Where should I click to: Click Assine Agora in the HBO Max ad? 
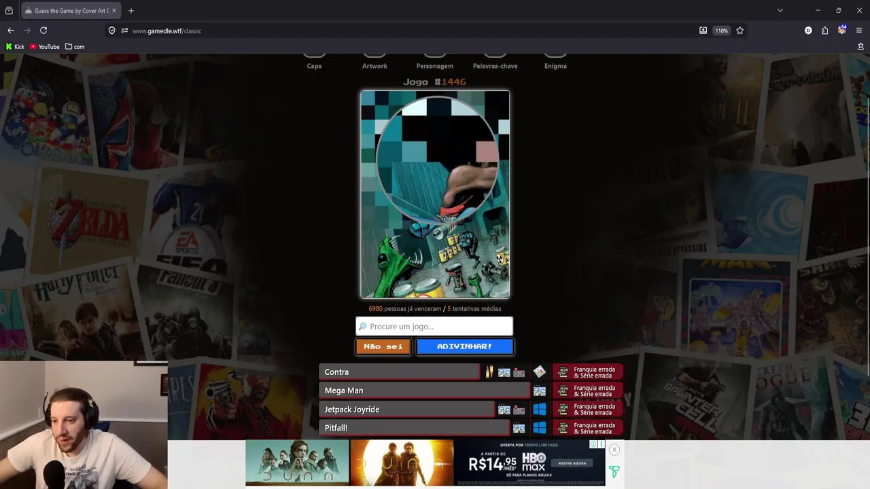(572, 463)
